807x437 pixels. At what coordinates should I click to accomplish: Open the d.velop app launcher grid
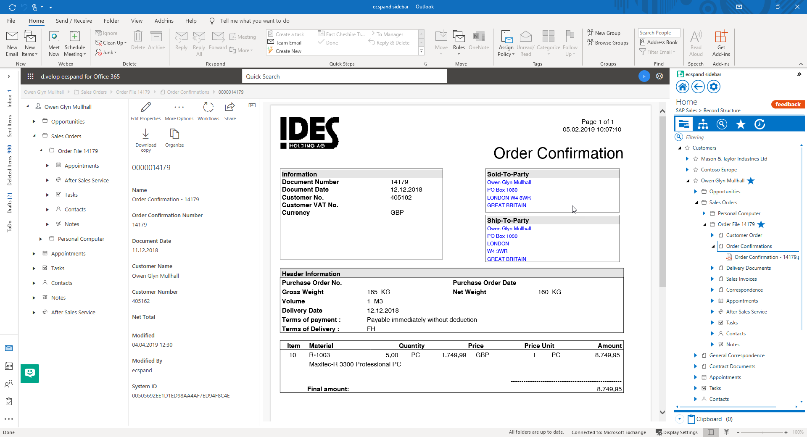pos(30,76)
